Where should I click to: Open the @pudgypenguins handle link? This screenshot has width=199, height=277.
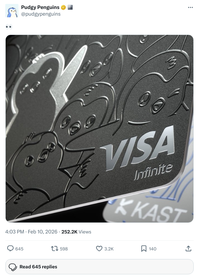(41, 14)
